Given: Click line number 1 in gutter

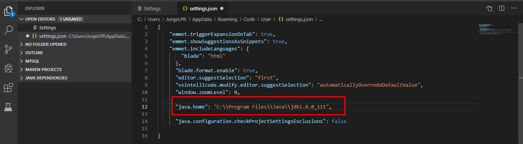Looking at the screenshot, I should (x=146, y=27).
